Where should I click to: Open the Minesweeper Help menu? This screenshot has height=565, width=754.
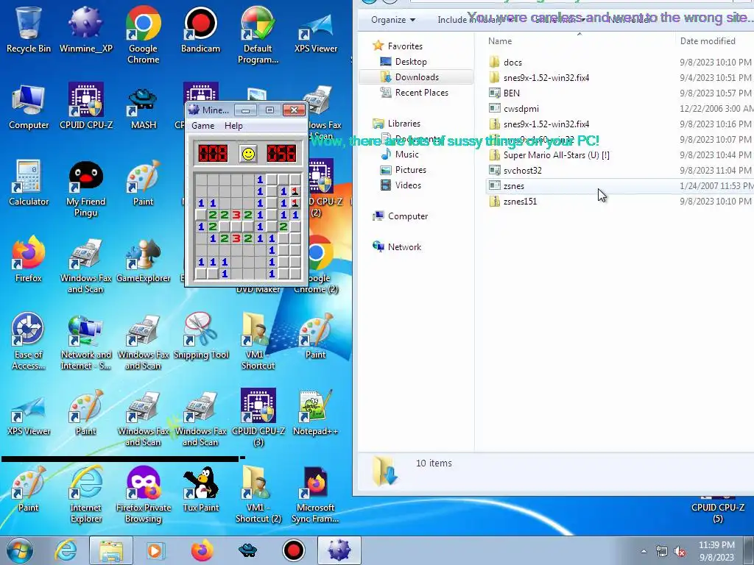[x=233, y=125]
